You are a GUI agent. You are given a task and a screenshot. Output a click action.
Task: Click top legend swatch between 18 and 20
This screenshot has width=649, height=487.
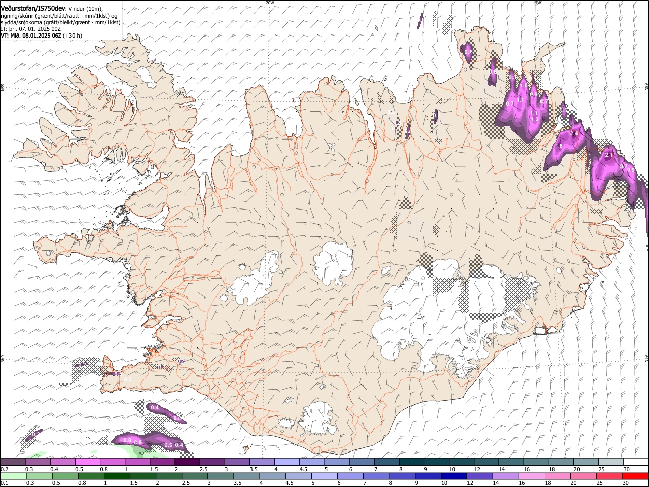(561, 462)
